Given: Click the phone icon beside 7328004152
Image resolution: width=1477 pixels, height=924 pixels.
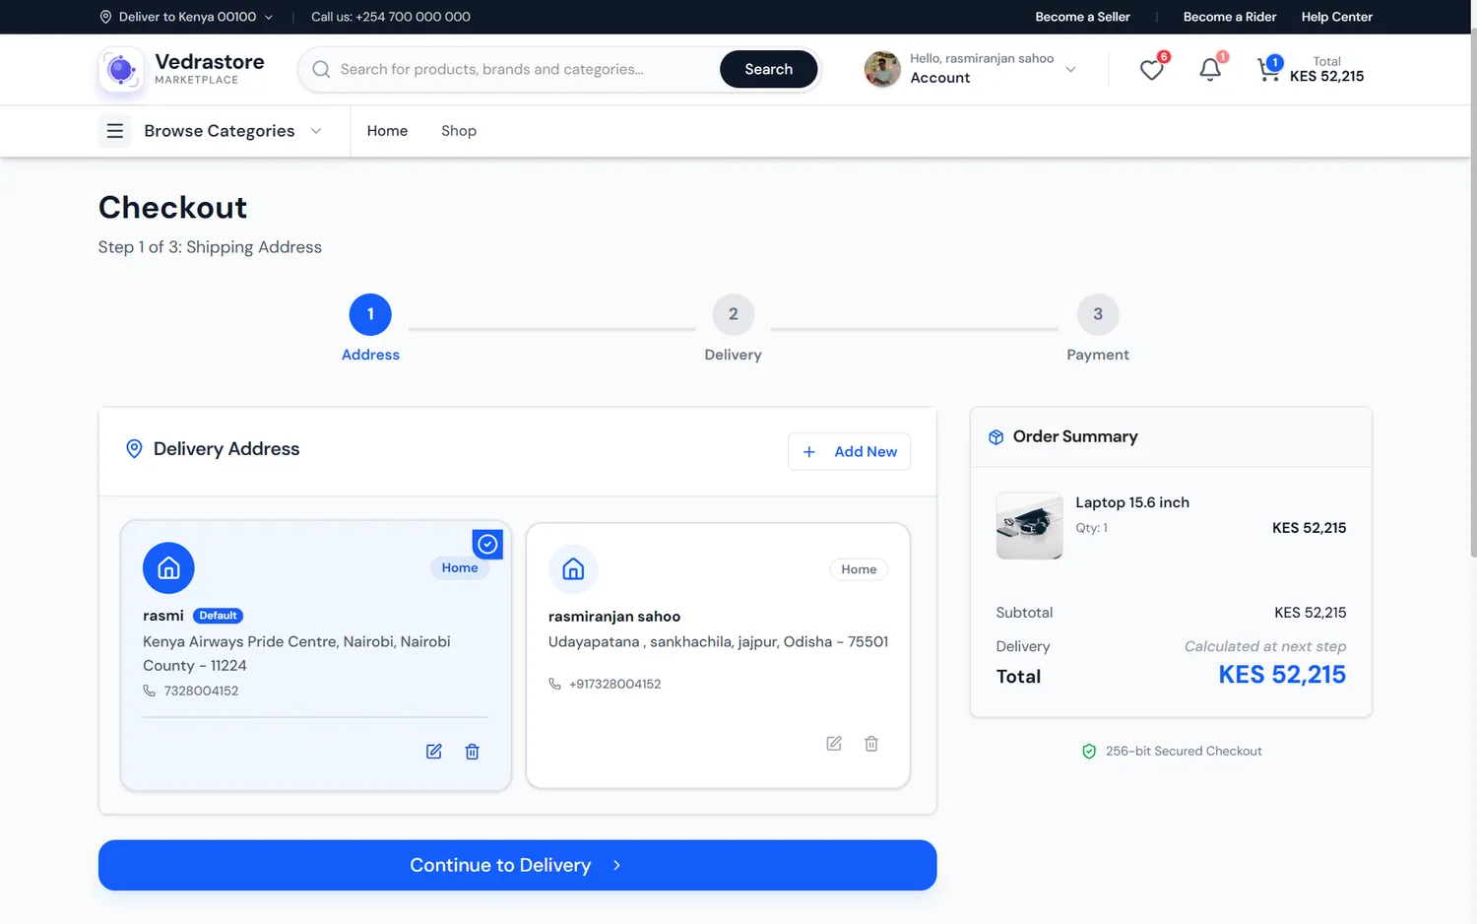Looking at the screenshot, I should [x=150, y=691].
